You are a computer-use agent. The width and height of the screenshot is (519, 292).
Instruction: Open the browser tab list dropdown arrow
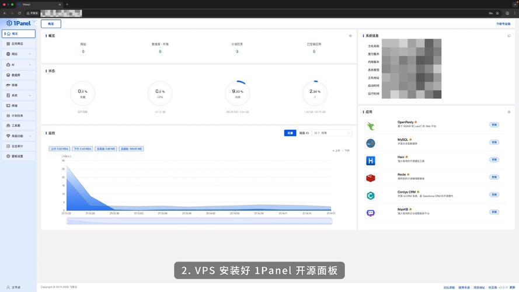515,4
